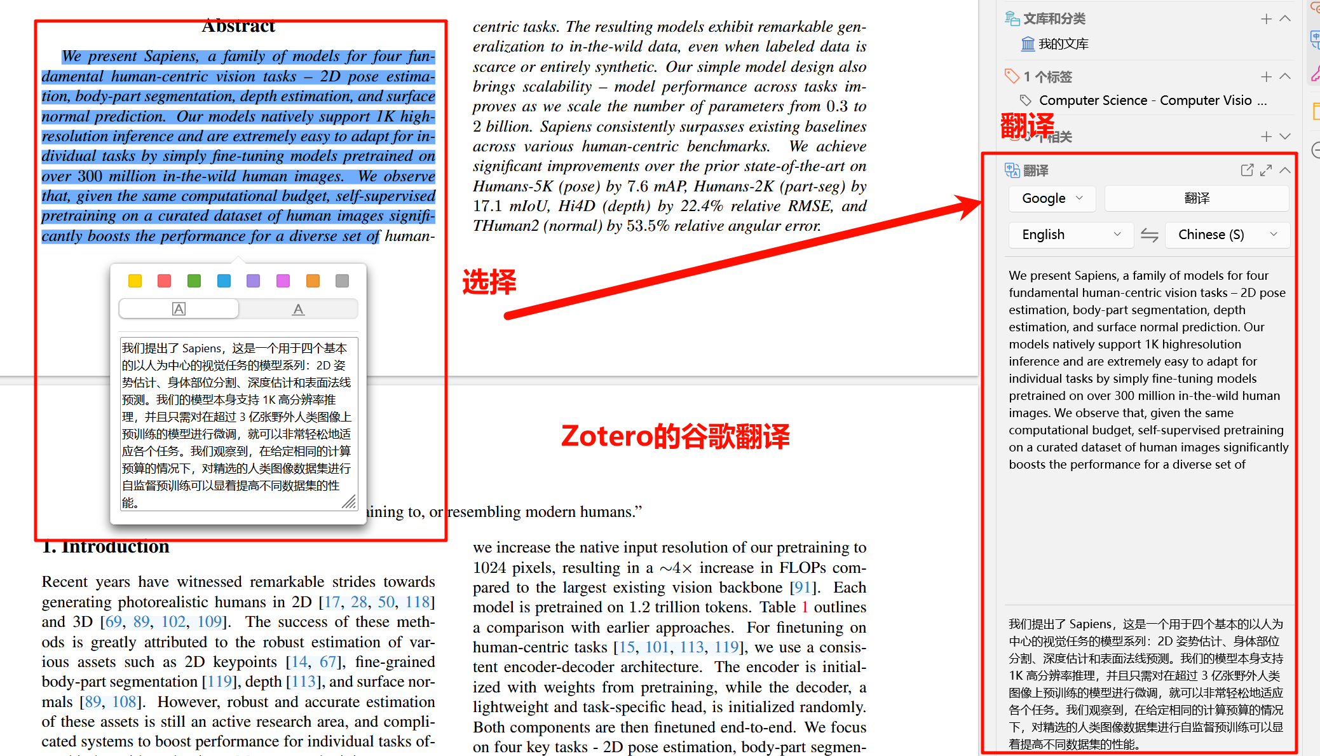The width and height of the screenshot is (1320, 756).
Task: Add a new tag with the plus button
Action: click(x=1266, y=76)
